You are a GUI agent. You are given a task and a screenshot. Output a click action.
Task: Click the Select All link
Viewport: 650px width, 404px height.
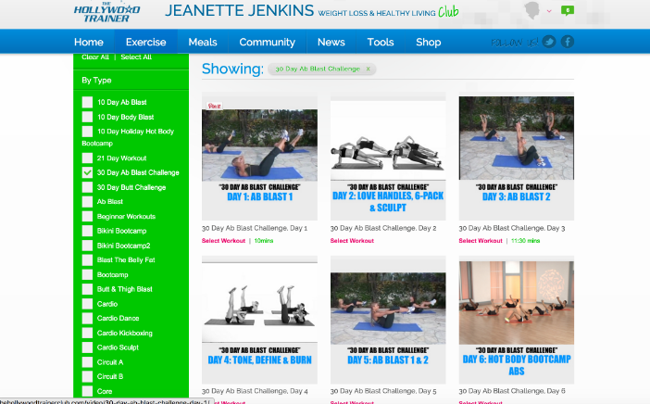point(136,57)
